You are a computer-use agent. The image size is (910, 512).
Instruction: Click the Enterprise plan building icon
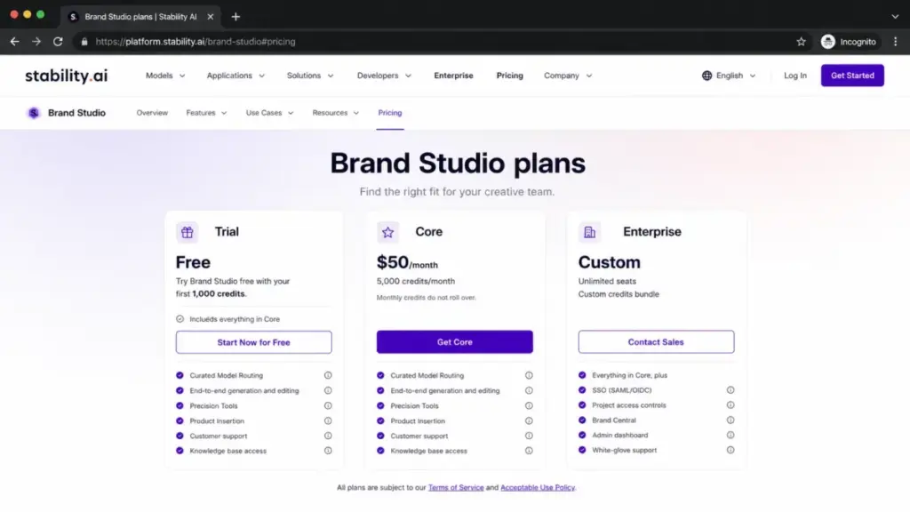(x=589, y=232)
